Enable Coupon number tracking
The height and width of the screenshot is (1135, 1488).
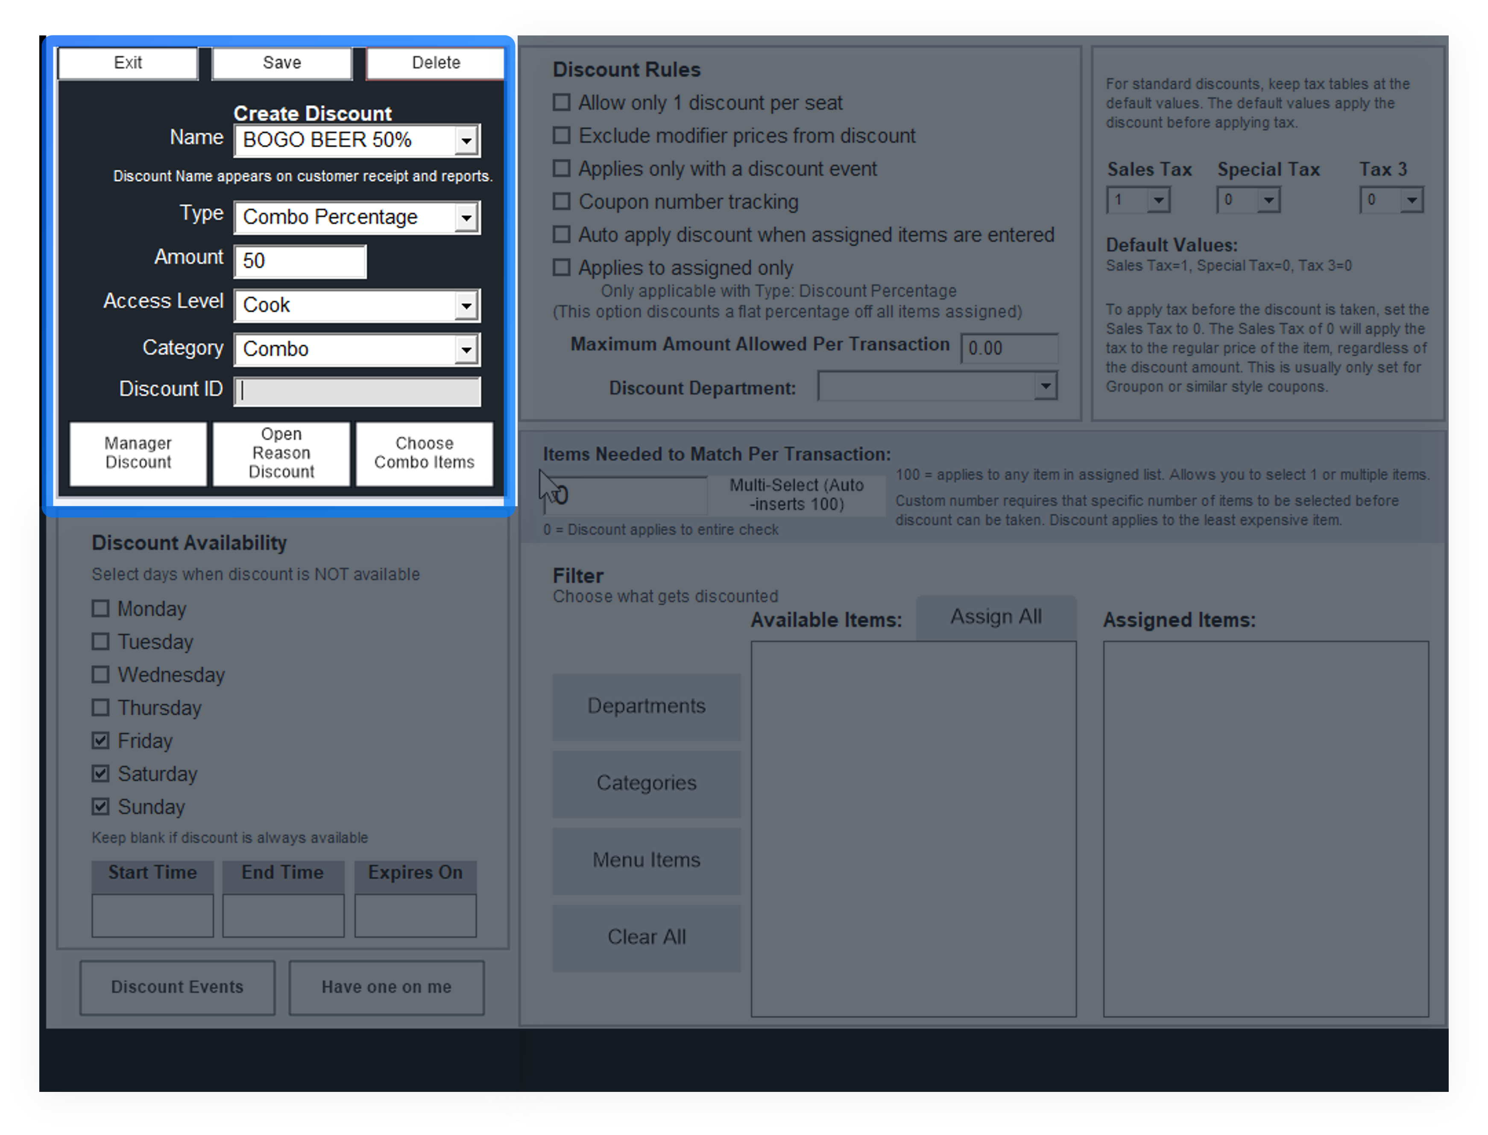click(562, 201)
